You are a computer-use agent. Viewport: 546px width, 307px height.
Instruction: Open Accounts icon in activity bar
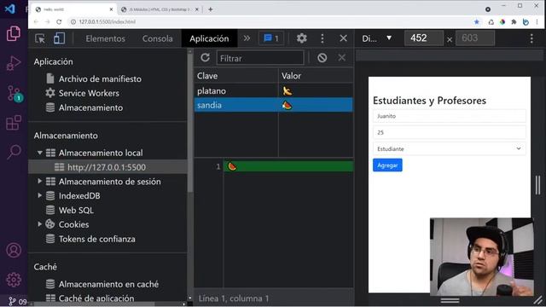pos(14,250)
